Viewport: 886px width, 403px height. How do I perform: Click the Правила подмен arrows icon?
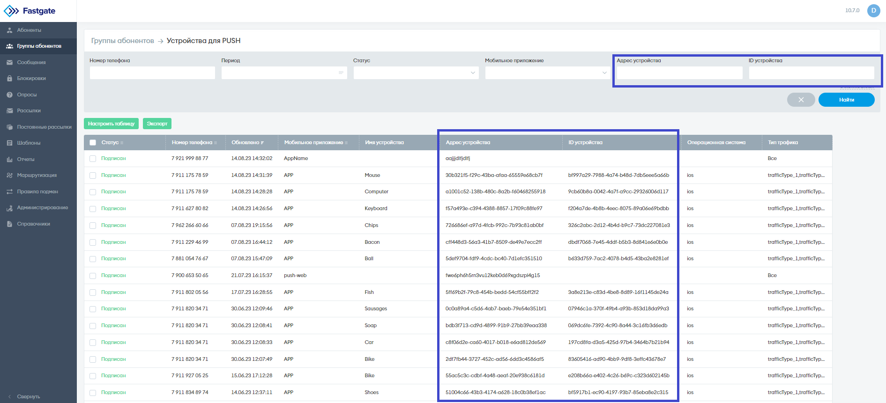(9, 191)
